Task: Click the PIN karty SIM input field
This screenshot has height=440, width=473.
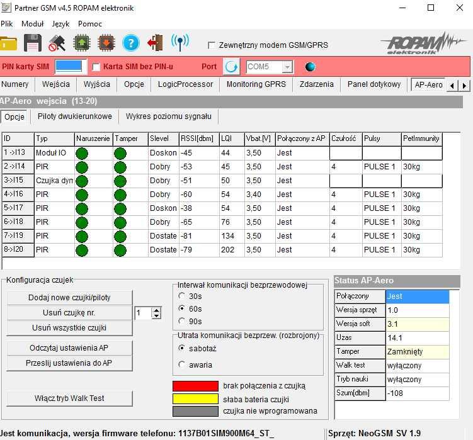Action: tap(71, 66)
